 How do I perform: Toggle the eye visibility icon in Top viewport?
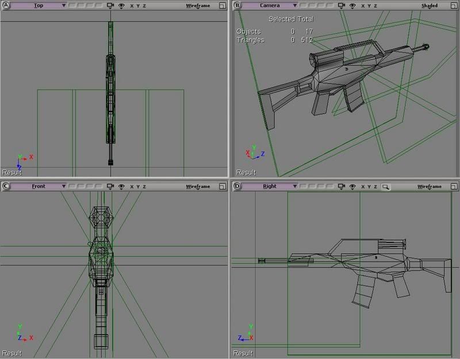(x=121, y=6)
